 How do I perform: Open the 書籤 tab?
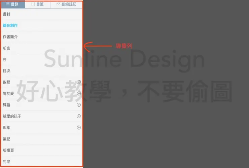[37, 4]
